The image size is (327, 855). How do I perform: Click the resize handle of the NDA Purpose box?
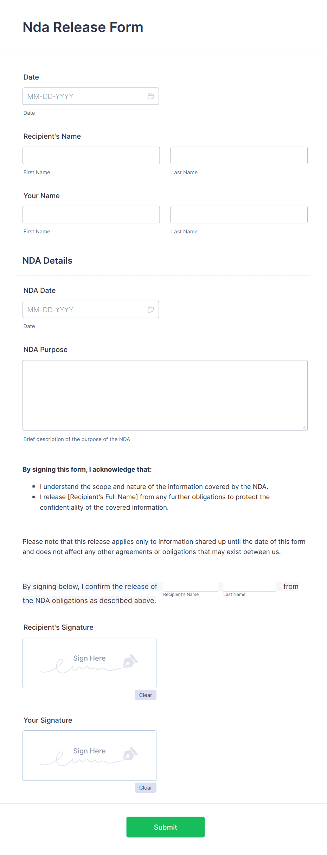click(x=304, y=427)
